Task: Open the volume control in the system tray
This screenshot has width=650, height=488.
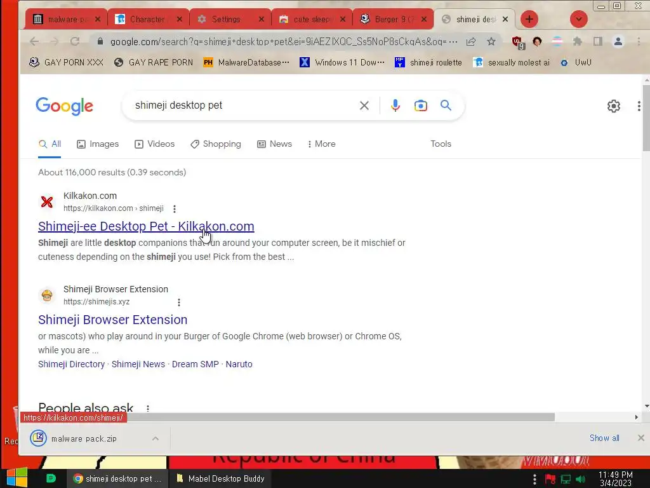Action: tap(581, 479)
